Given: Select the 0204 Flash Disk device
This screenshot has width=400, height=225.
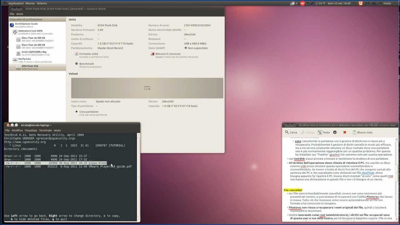Looking at the screenshot, I should tap(37, 67).
